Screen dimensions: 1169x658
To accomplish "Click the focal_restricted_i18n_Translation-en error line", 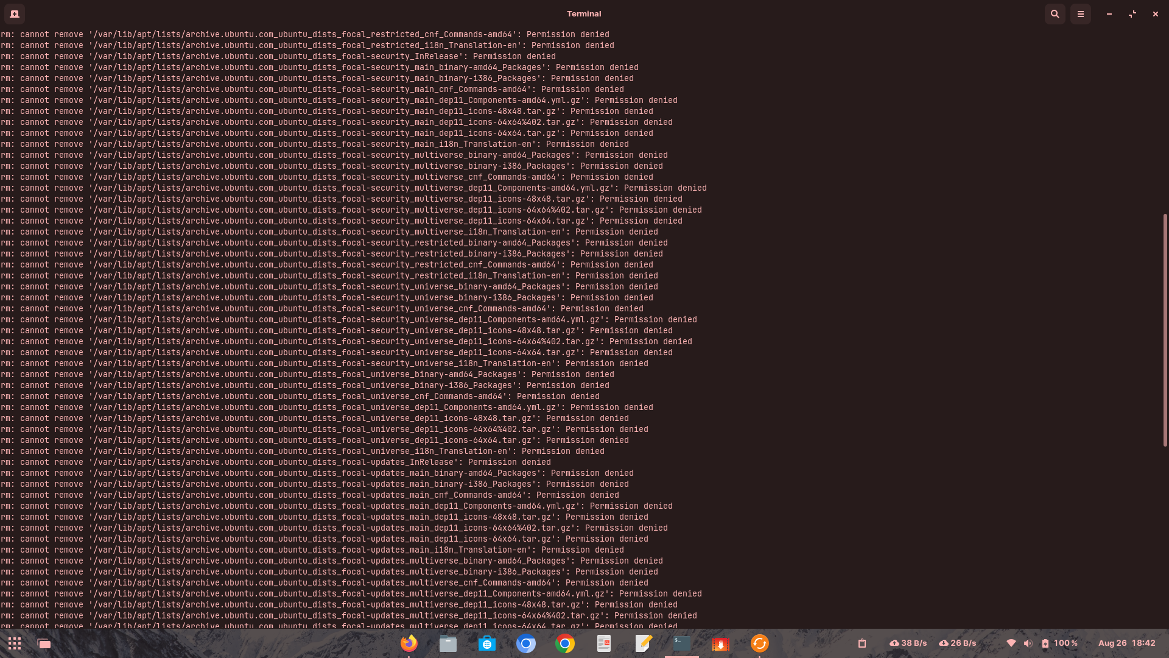I will [x=307, y=46].
